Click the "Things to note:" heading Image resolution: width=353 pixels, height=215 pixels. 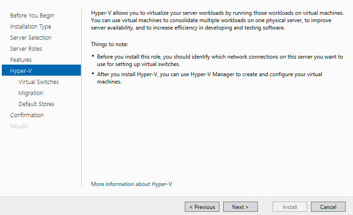point(110,44)
